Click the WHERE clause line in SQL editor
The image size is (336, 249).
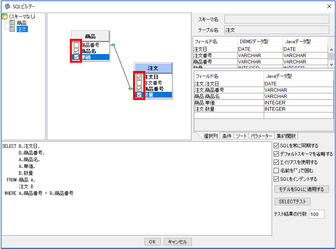coord(39,193)
